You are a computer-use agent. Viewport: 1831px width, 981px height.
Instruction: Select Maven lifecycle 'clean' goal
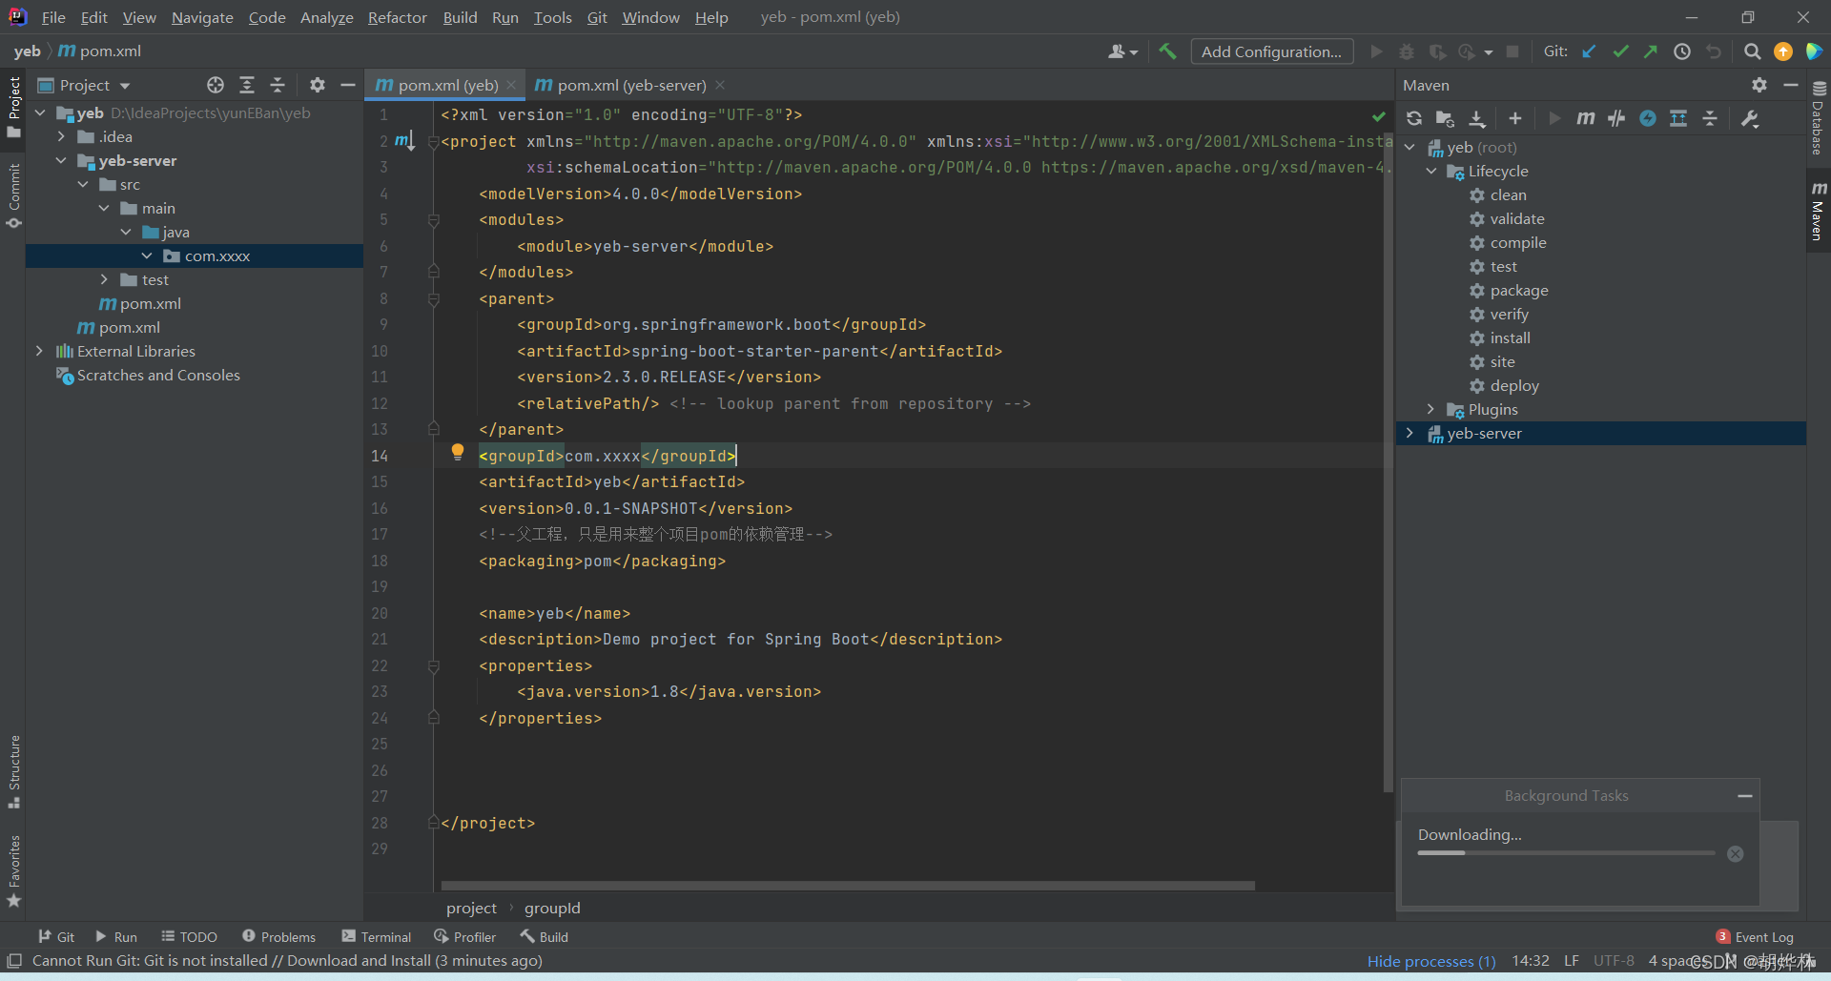1508,194
